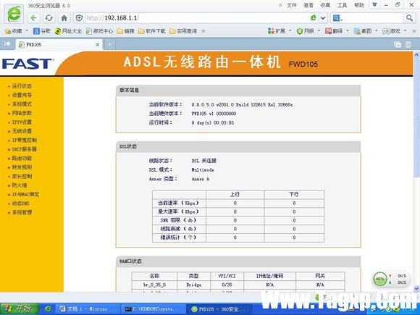Open the 游戏中心 bookmark

(99, 31)
